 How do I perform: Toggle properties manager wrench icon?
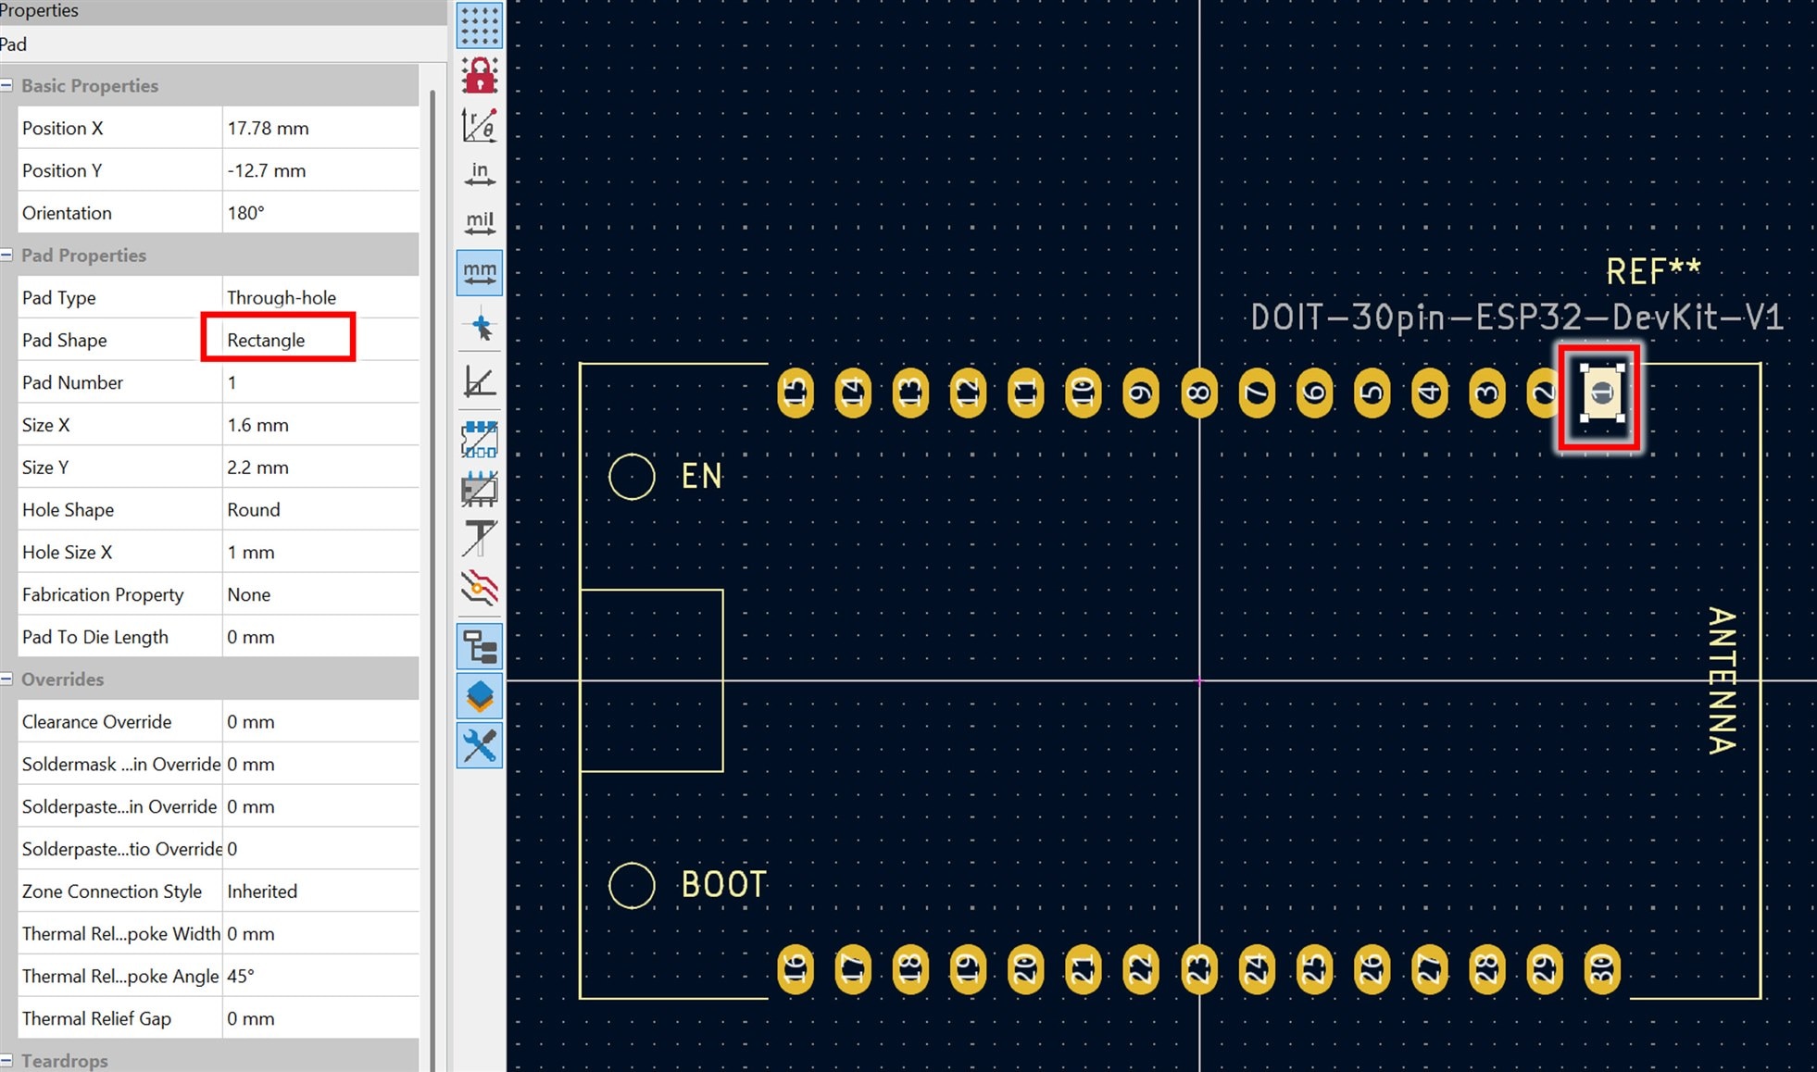tap(479, 745)
